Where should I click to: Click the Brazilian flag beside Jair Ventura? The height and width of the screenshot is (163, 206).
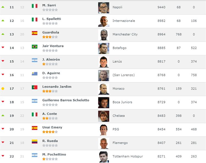(35, 46)
